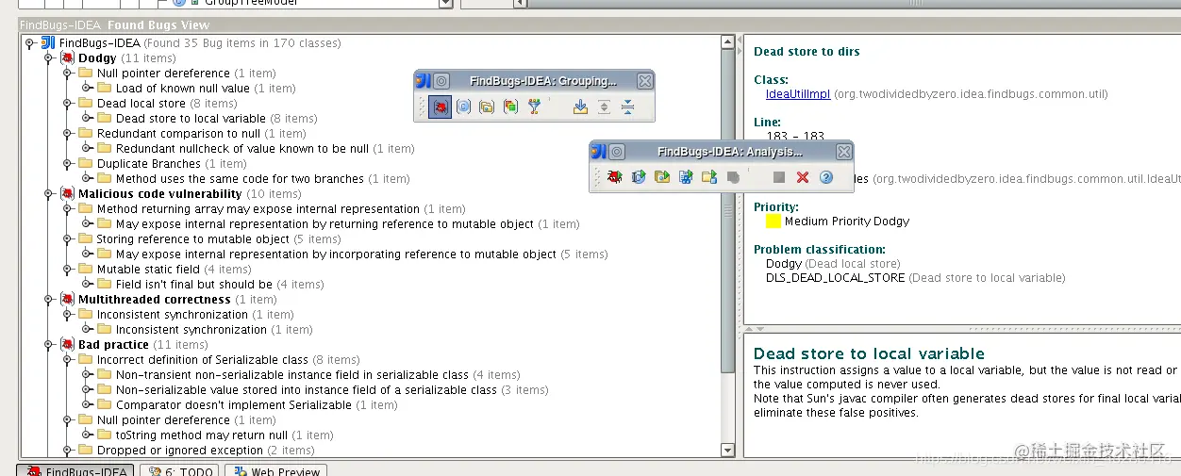
Task: Open the IdeaUtilImpl class link
Action: pyautogui.click(x=797, y=94)
